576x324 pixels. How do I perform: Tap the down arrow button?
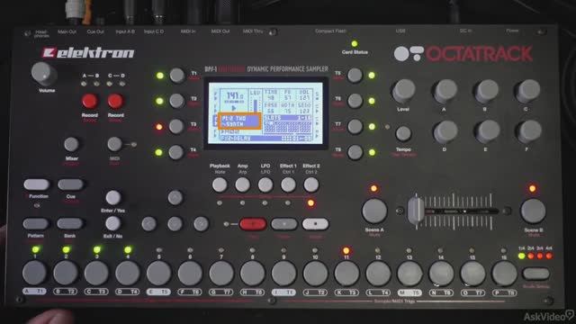point(175,224)
